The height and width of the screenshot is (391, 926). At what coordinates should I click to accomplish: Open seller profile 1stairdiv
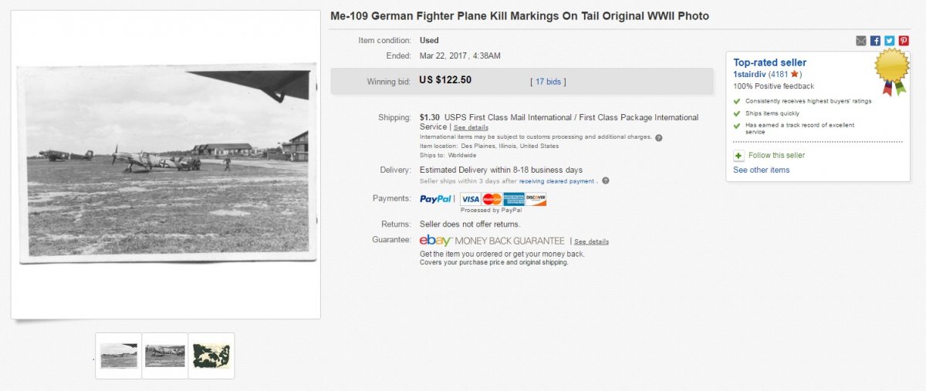pyautogui.click(x=749, y=74)
